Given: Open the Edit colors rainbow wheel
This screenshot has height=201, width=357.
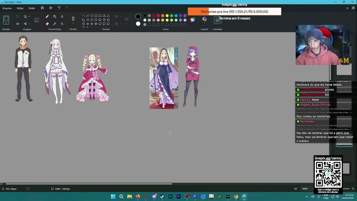Looking at the screenshot, I should pyautogui.click(x=192, y=20).
